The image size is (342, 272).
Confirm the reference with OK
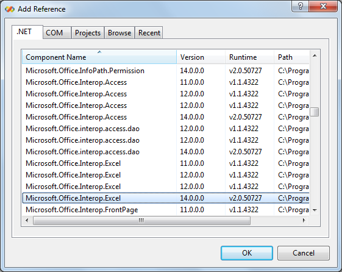point(247,253)
